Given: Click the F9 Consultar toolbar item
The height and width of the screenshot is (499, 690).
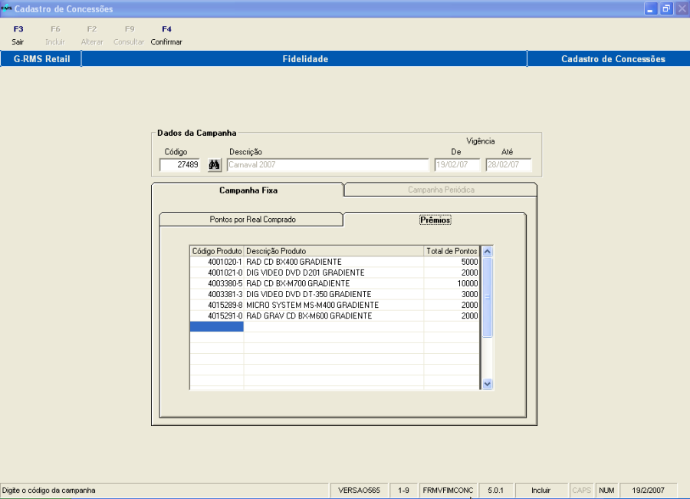Looking at the screenshot, I should point(129,35).
